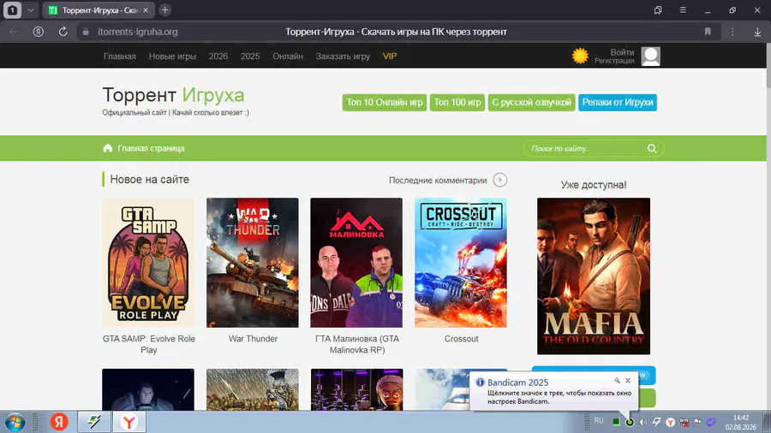Open the red Yandex taskbar icon
Image resolution: width=771 pixels, height=433 pixels.
click(59, 422)
